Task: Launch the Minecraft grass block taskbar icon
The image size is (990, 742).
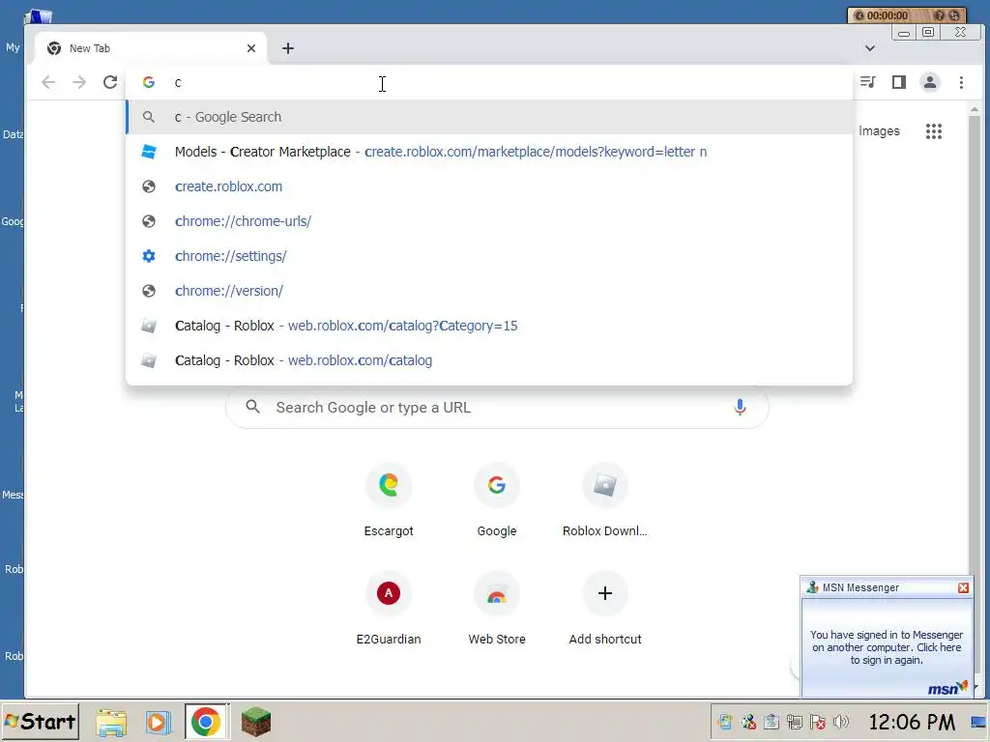Action: pyautogui.click(x=255, y=722)
